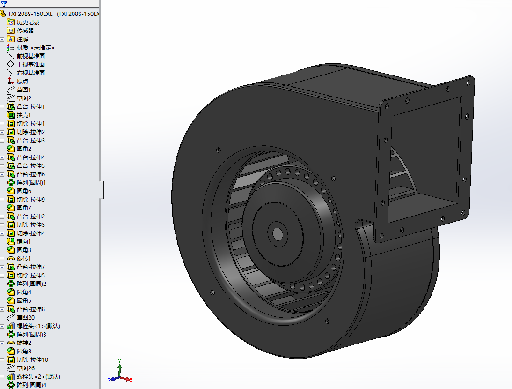Viewport: 512px width, 389px height.
Task: Select the 阵列(圆周)4 tree label
Action: coord(31,385)
